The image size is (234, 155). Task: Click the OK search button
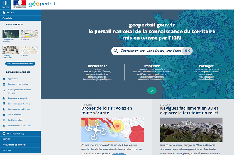(187, 51)
